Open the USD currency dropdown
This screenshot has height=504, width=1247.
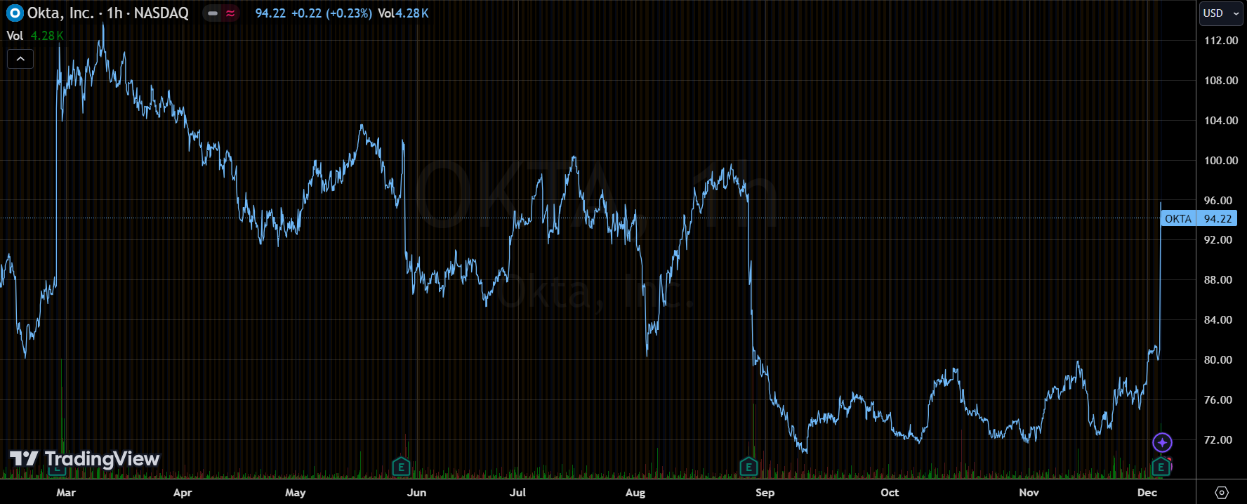click(x=1221, y=13)
